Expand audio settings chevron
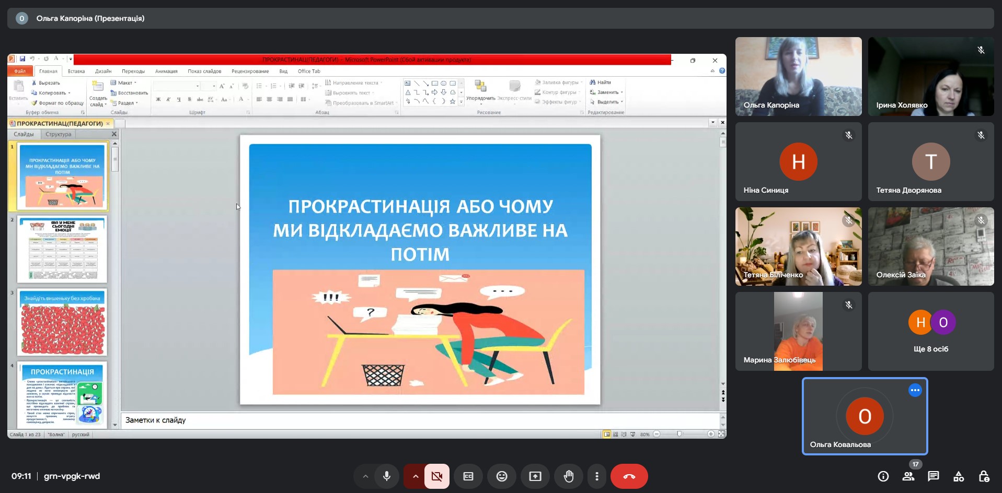Viewport: 1002px width, 493px height. tap(365, 476)
